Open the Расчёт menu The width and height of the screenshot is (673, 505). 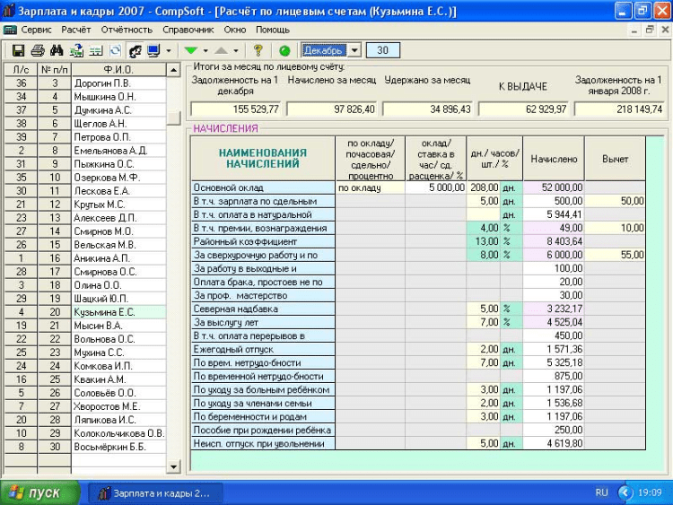point(76,30)
